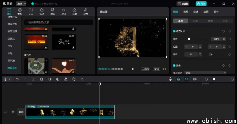The image size is (237, 124).
Task: Open the 特效 effects panel
Action: 53,11
